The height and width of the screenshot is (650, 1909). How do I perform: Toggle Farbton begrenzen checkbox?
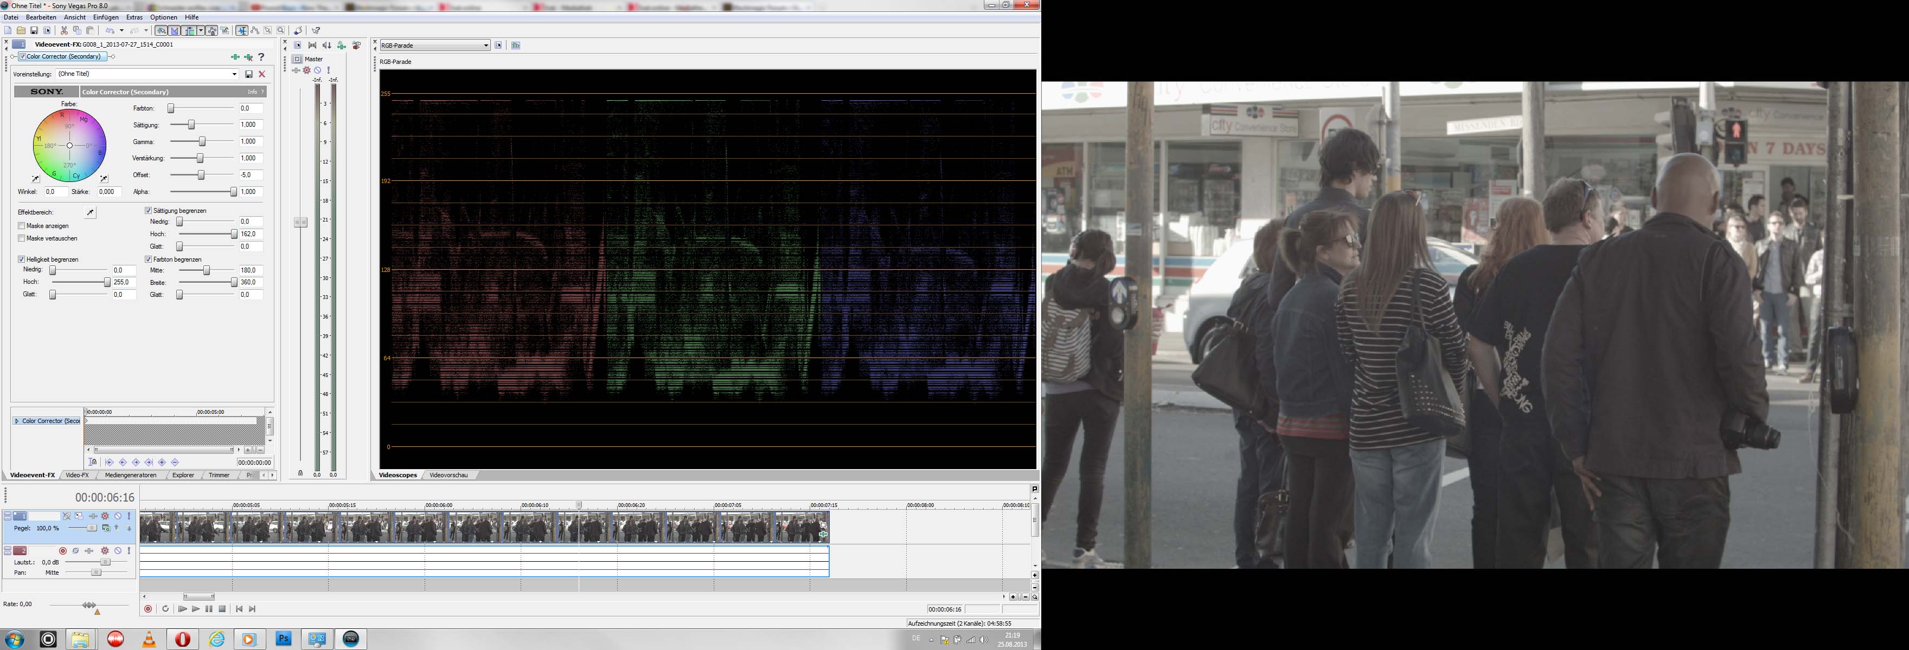click(148, 259)
